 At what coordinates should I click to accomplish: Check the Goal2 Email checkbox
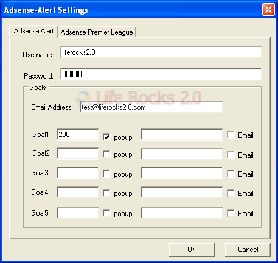click(231, 155)
